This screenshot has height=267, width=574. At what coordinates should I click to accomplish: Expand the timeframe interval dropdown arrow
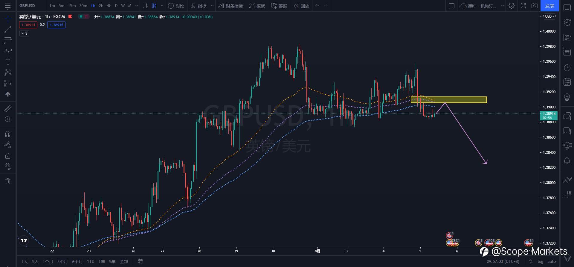(137, 6)
